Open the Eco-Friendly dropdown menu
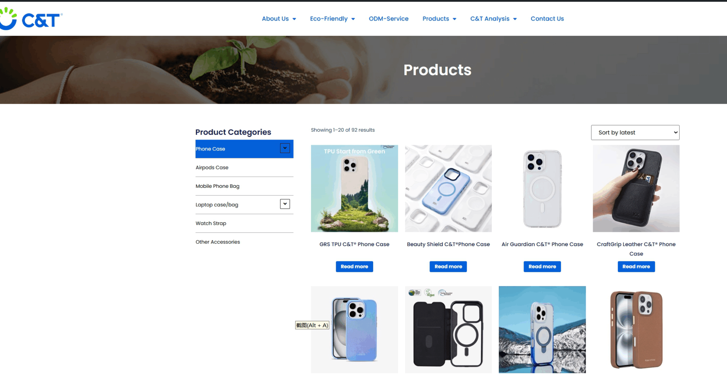 pos(332,18)
